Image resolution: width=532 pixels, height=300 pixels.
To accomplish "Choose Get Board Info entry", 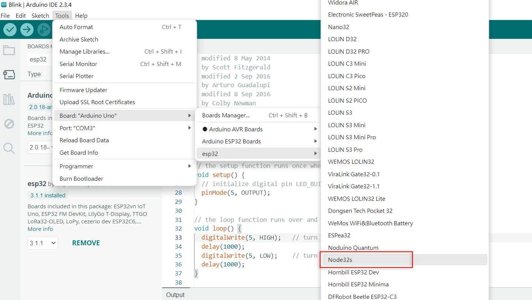I will 125,152.
